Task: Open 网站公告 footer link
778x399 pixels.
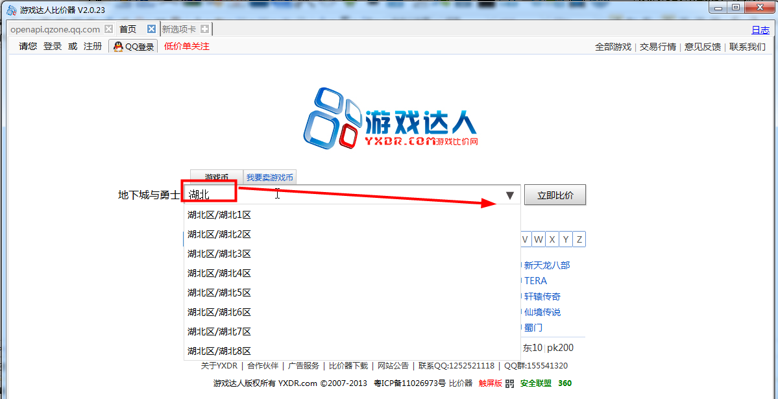Action: [x=393, y=366]
